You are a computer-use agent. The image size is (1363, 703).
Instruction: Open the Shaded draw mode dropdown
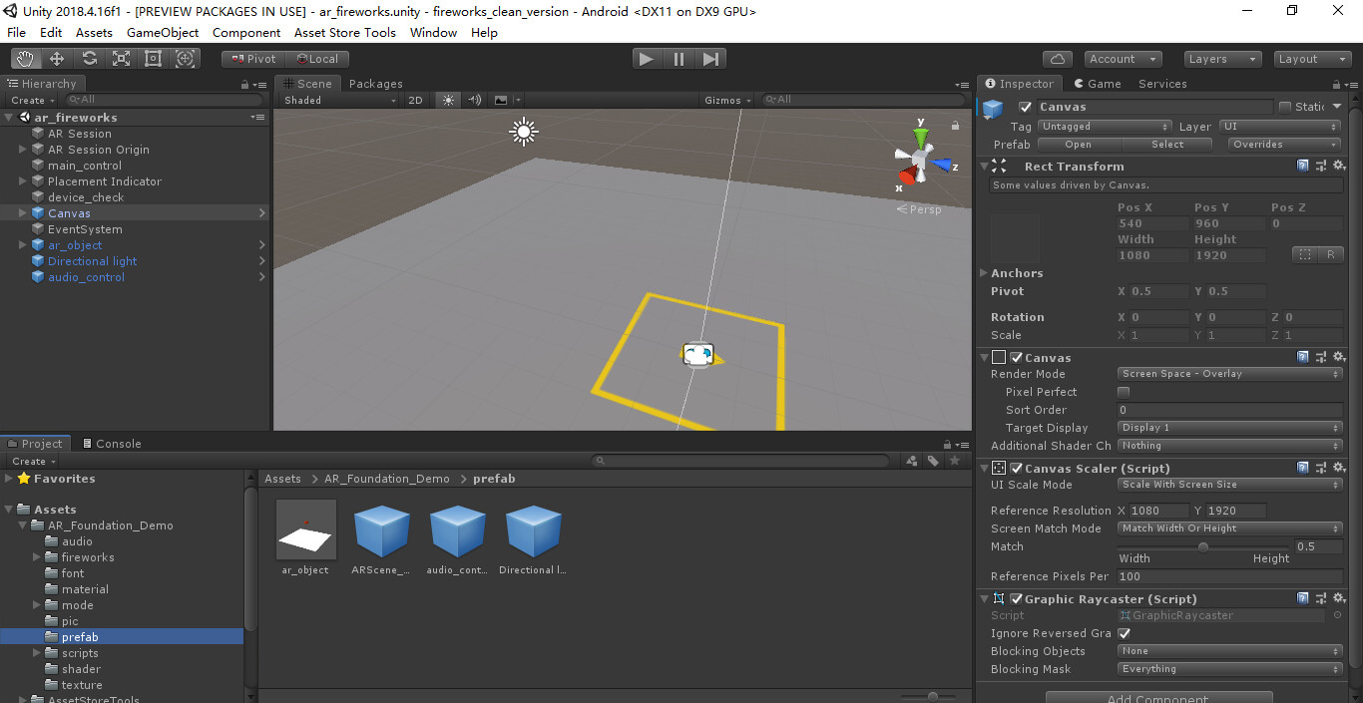(339, 100)
